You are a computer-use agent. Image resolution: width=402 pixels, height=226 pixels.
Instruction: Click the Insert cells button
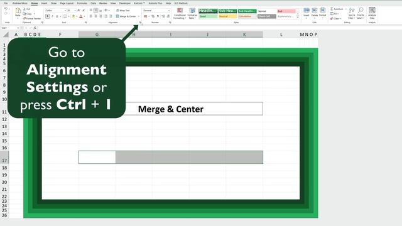tap(307, 13)
